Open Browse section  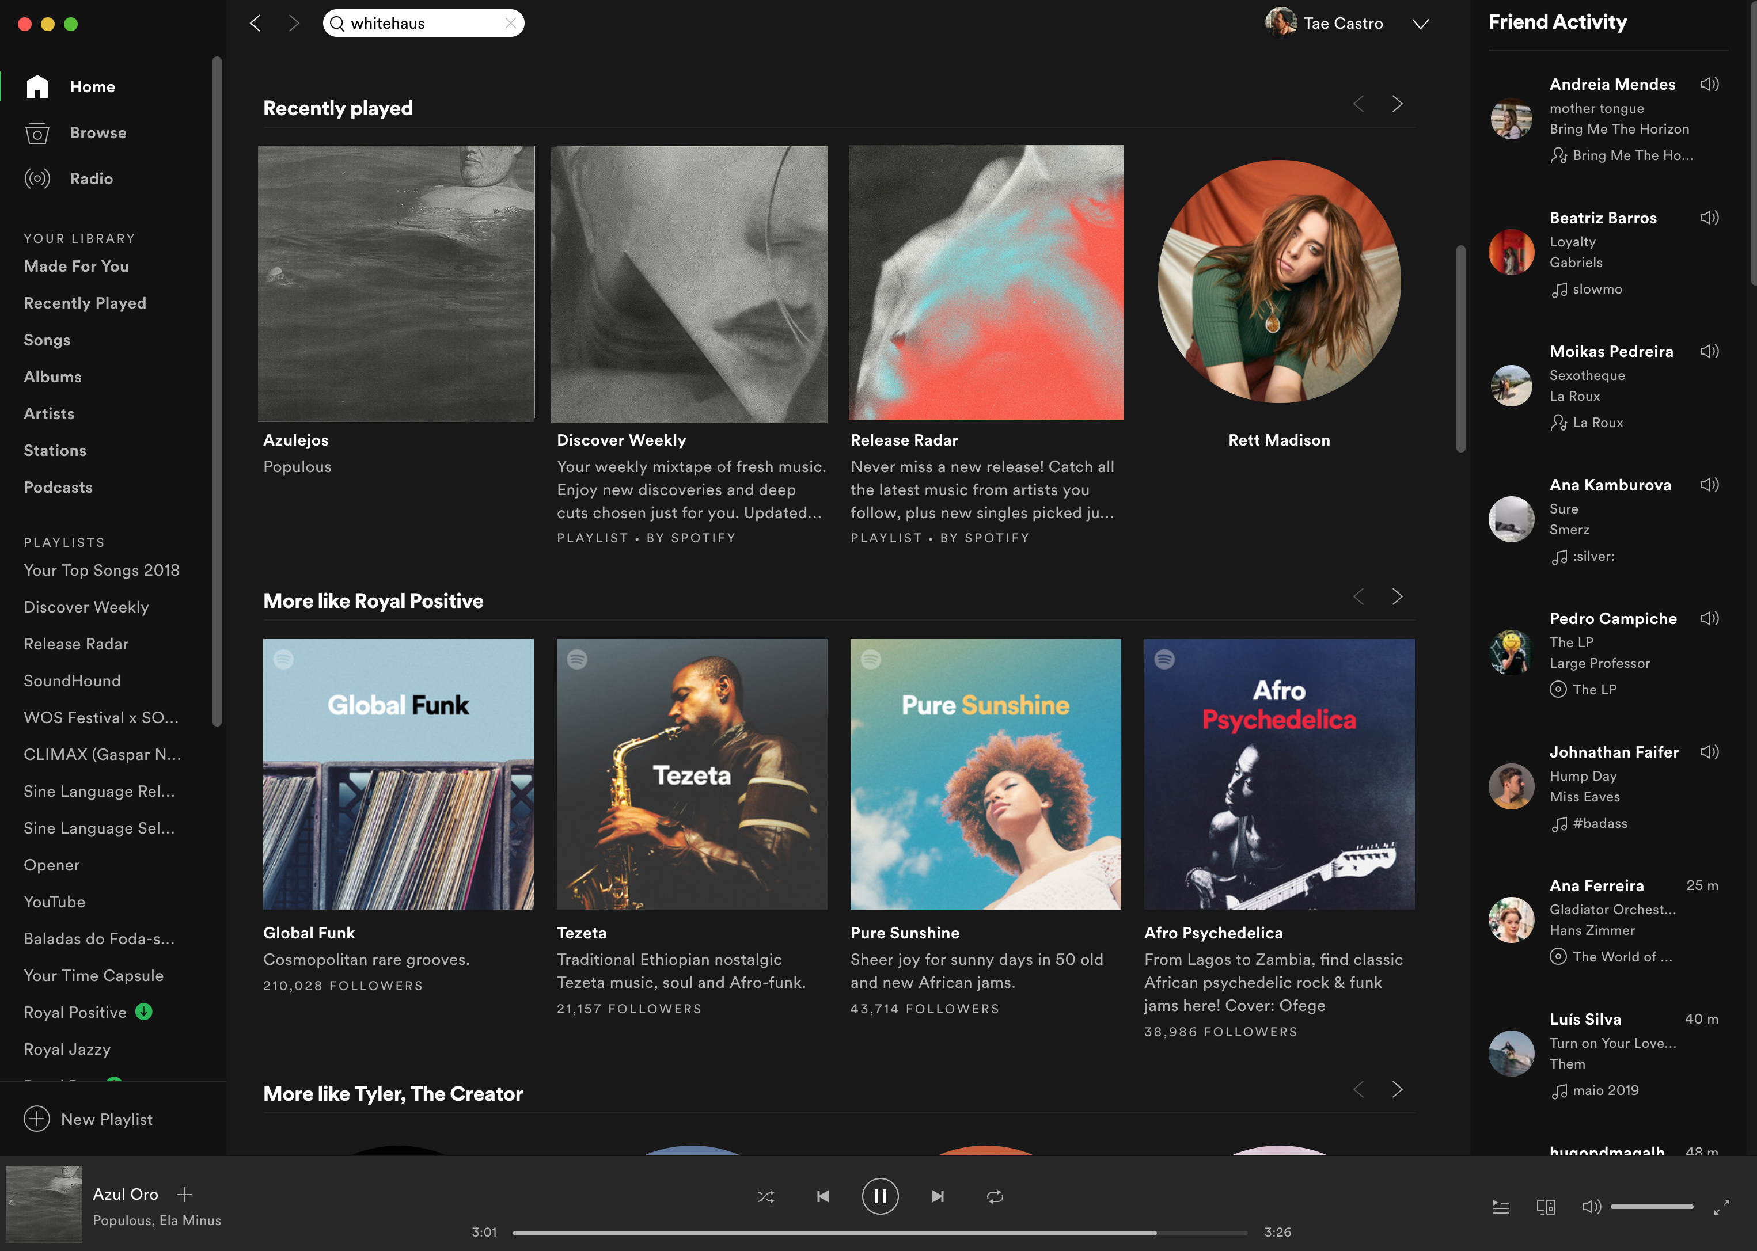coord(98,132)
